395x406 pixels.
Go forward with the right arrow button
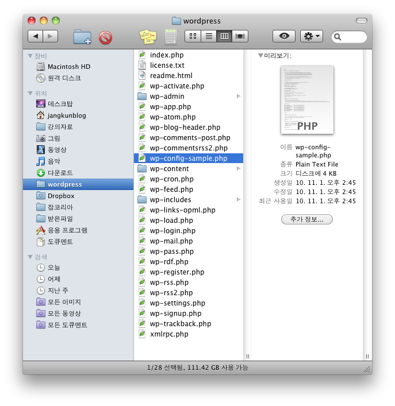pos(50,36)
